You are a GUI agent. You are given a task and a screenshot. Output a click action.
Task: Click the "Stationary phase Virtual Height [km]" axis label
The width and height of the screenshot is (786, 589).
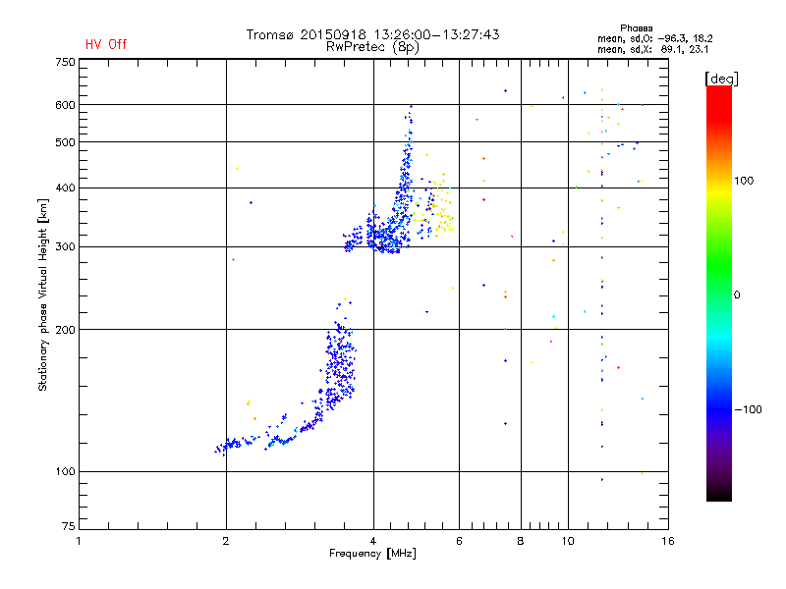pos(43,295)
